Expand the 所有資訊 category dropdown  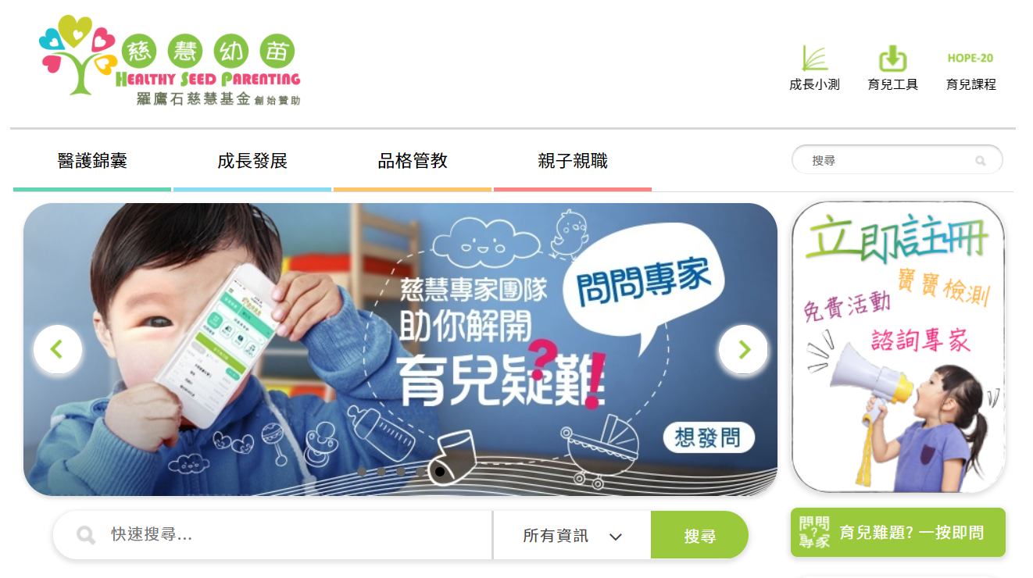click(572, 536)
